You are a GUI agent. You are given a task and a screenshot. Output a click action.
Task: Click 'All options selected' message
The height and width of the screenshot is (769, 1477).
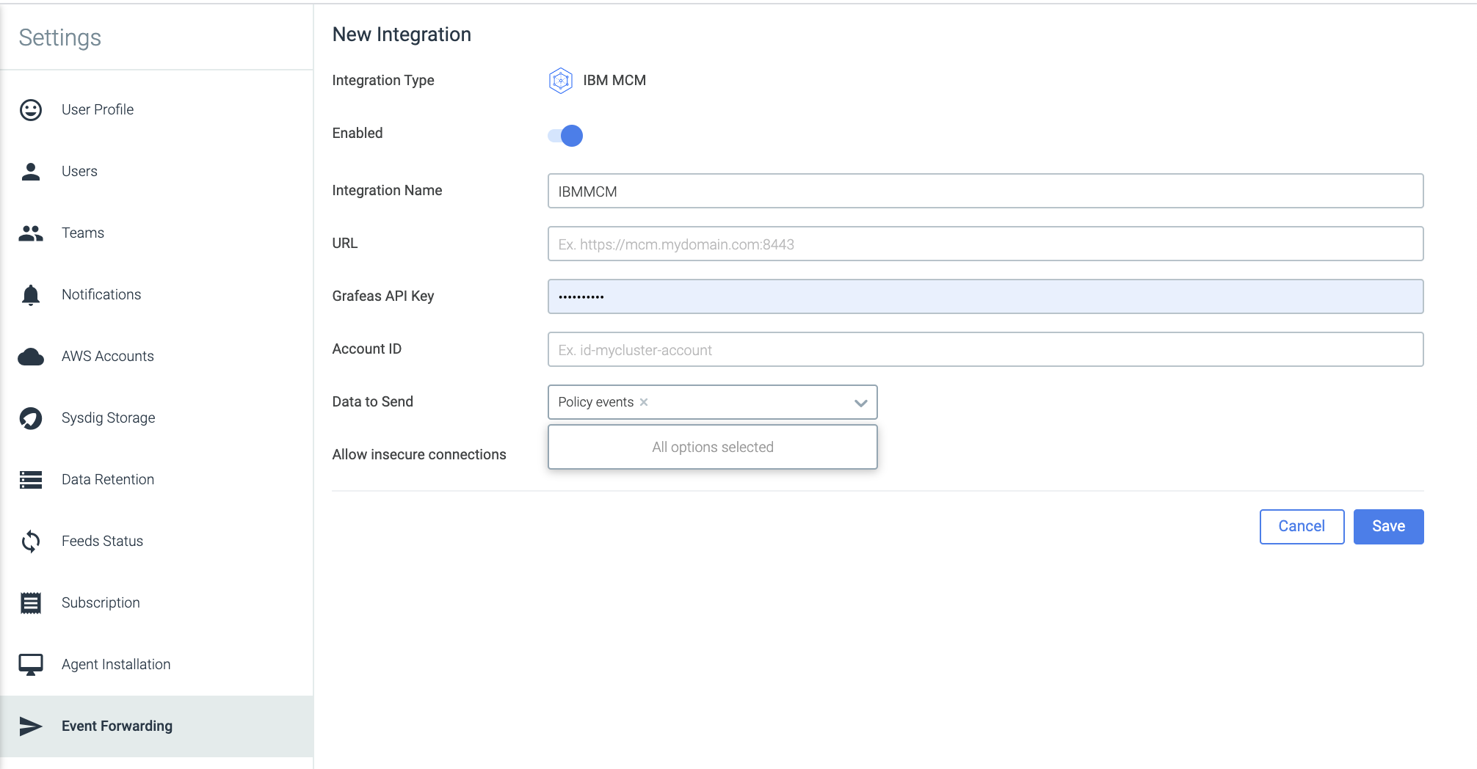(x=713, y=447)
